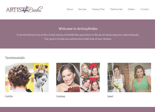The height and width of the screenshot is (112, 155).
Task: Click the Lindsay testimonial name link
Action: (61, 96)
